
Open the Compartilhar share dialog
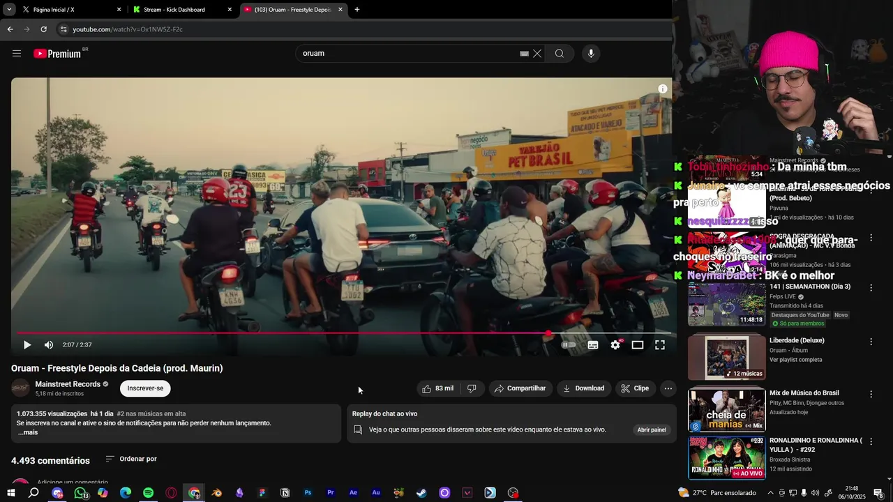520,388
